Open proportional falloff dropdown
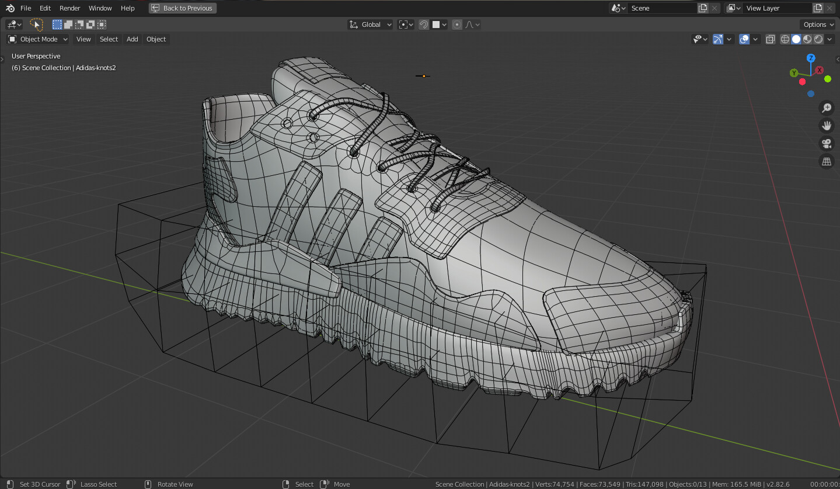 pos(472,25)
